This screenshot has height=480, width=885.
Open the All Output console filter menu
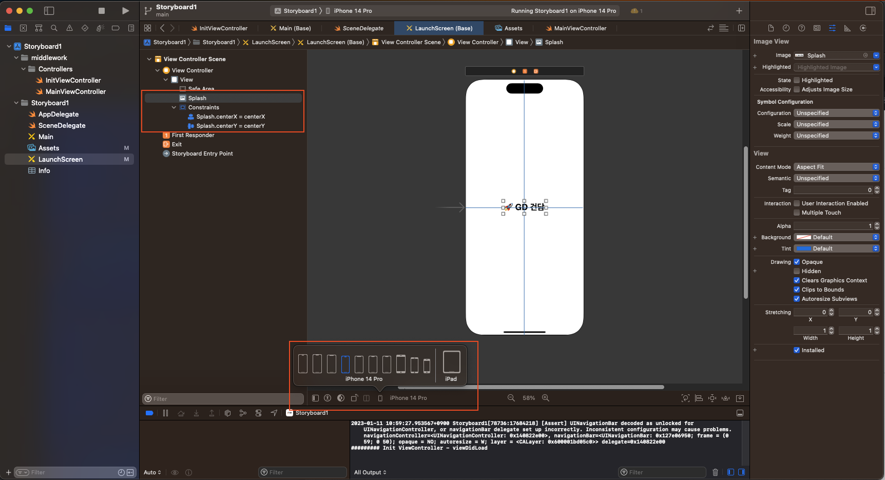tap(370, 472)
